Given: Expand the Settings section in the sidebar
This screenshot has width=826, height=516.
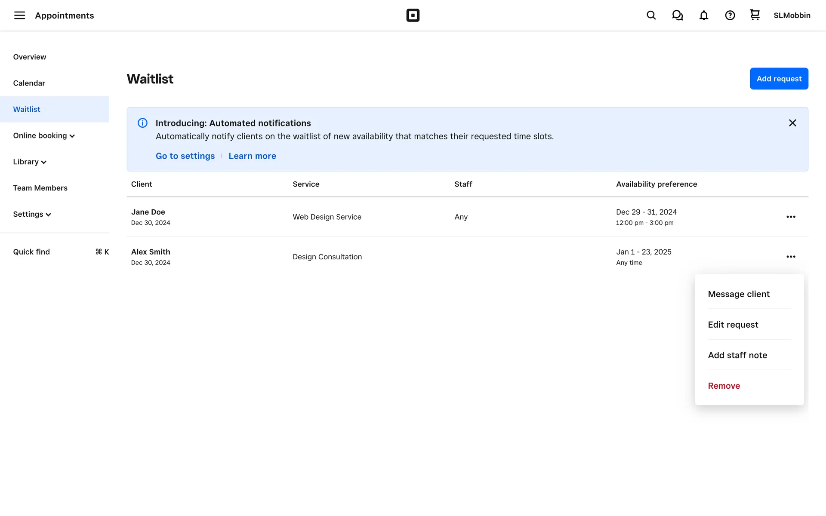Looking at the screenshot, I should [32, 214].
